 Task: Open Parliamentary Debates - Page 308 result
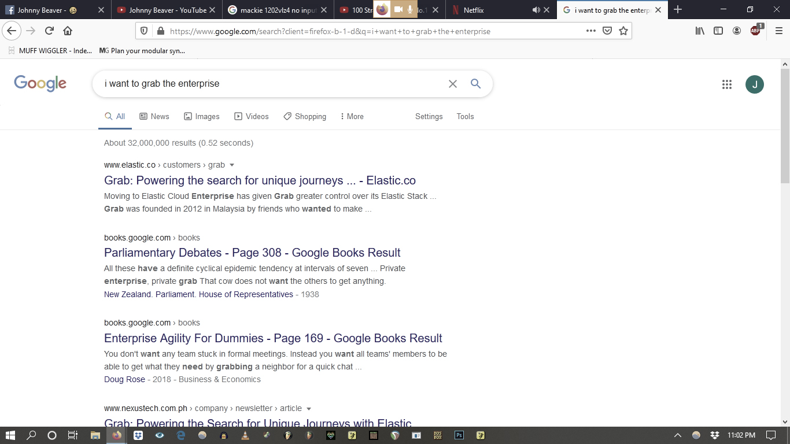tap(252, 253)
